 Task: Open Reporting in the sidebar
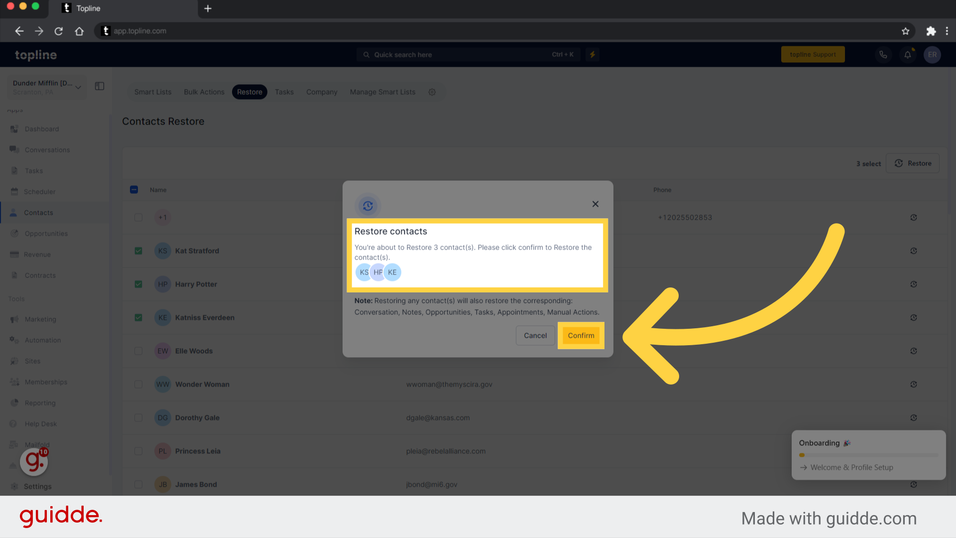(x=40, y=403)
